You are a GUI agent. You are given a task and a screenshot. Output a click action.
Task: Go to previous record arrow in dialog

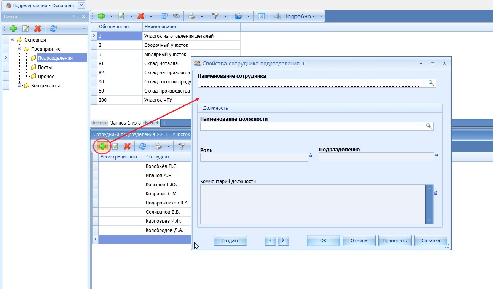270,240
